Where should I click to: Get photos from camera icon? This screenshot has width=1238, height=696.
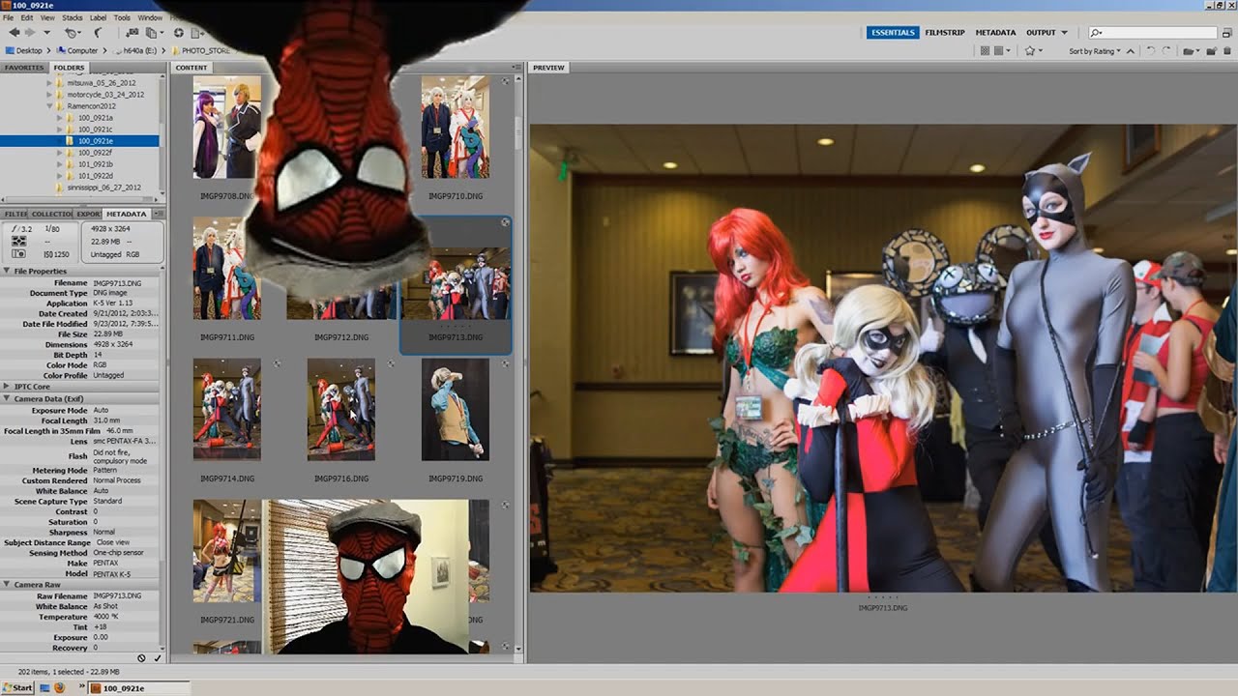click(133, 32)
